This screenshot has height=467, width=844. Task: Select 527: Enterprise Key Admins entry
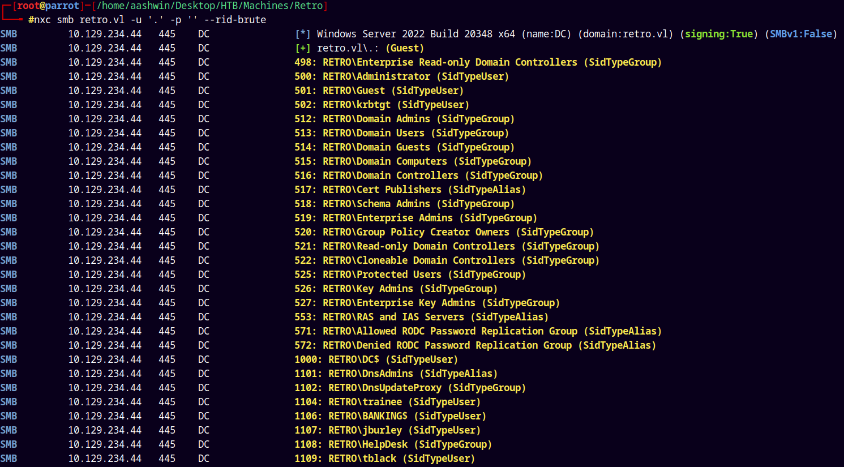(x=427, y=303)
